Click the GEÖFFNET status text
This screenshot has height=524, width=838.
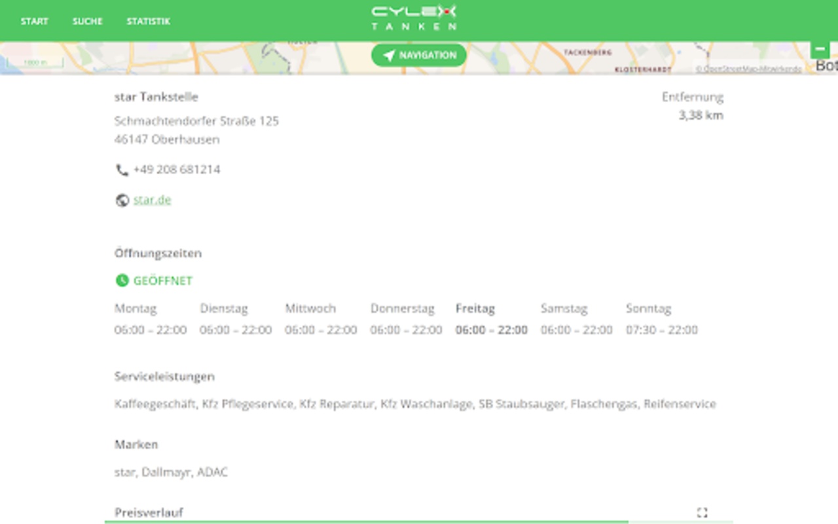tap(163, 280)
